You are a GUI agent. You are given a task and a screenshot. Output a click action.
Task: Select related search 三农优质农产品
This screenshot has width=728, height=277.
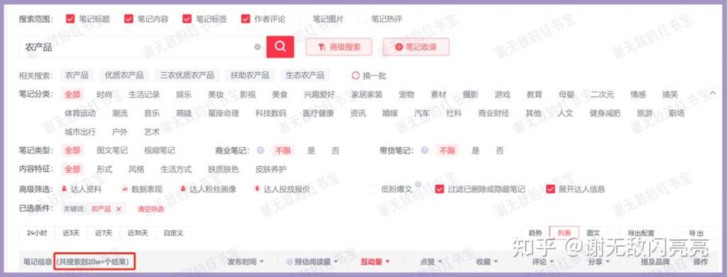187,76
